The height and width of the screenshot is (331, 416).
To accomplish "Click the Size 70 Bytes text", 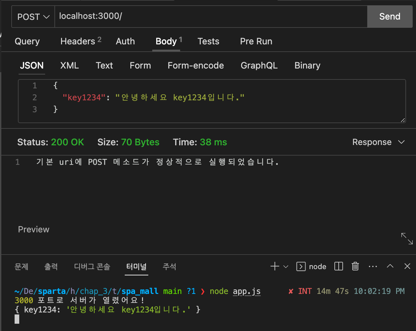I will [x=128, y=142].
